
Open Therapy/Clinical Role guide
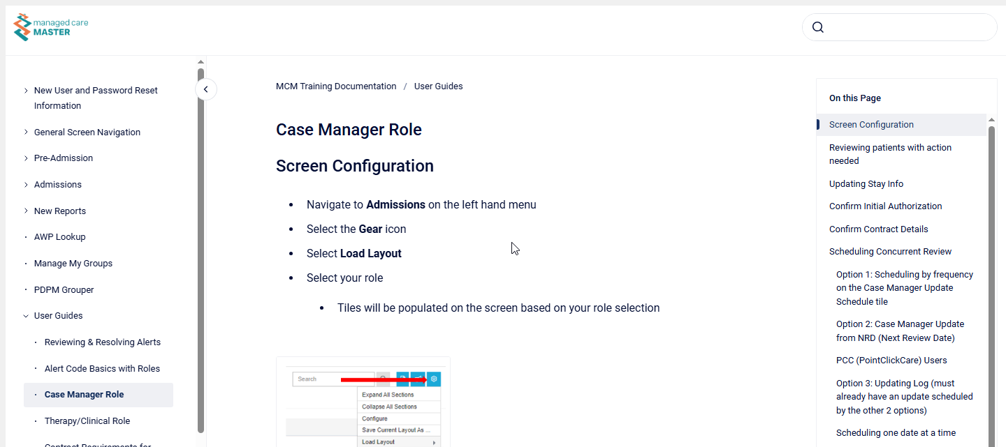pos(87,421)
